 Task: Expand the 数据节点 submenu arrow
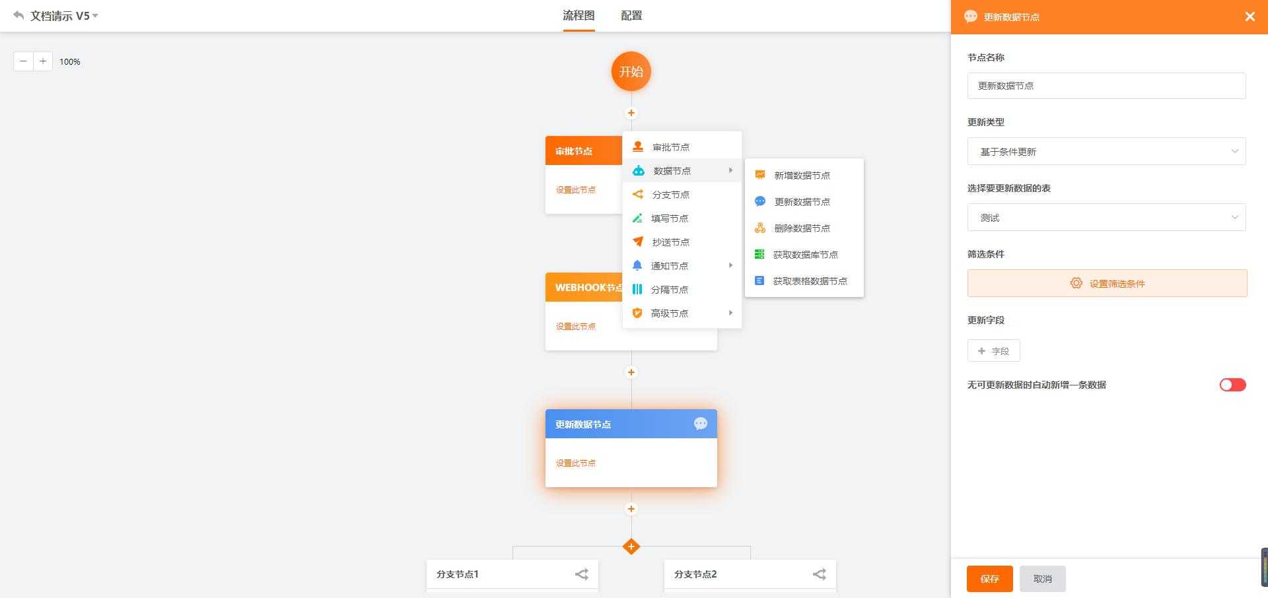point(730,170)
